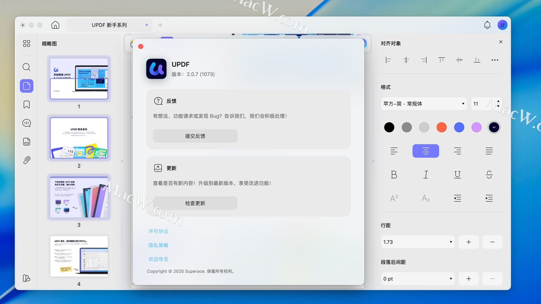This screenshot has height=304, width=541.
Task: Toggle italic text formatting
Action: click(x=426, y=175)
